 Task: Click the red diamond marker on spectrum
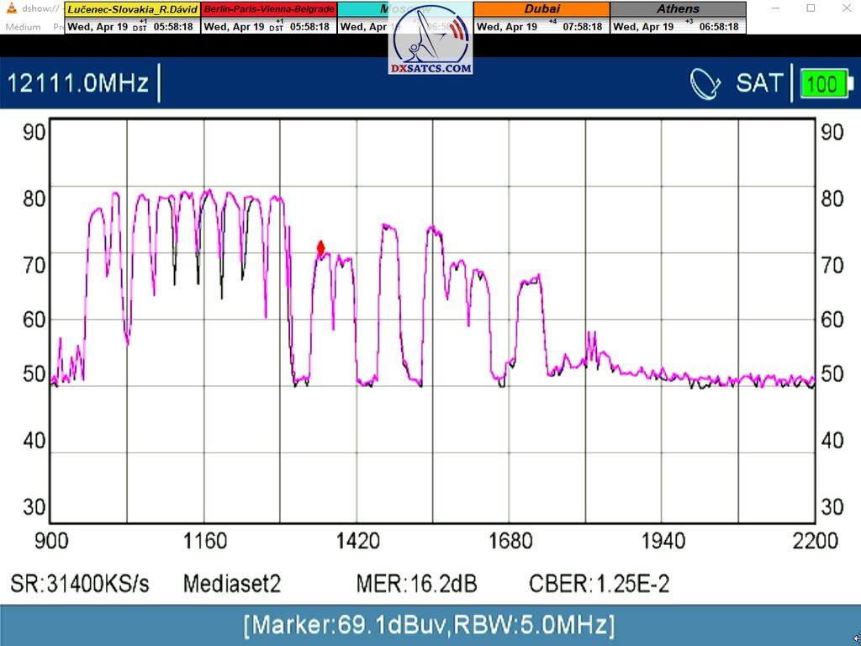coord(320,248)
